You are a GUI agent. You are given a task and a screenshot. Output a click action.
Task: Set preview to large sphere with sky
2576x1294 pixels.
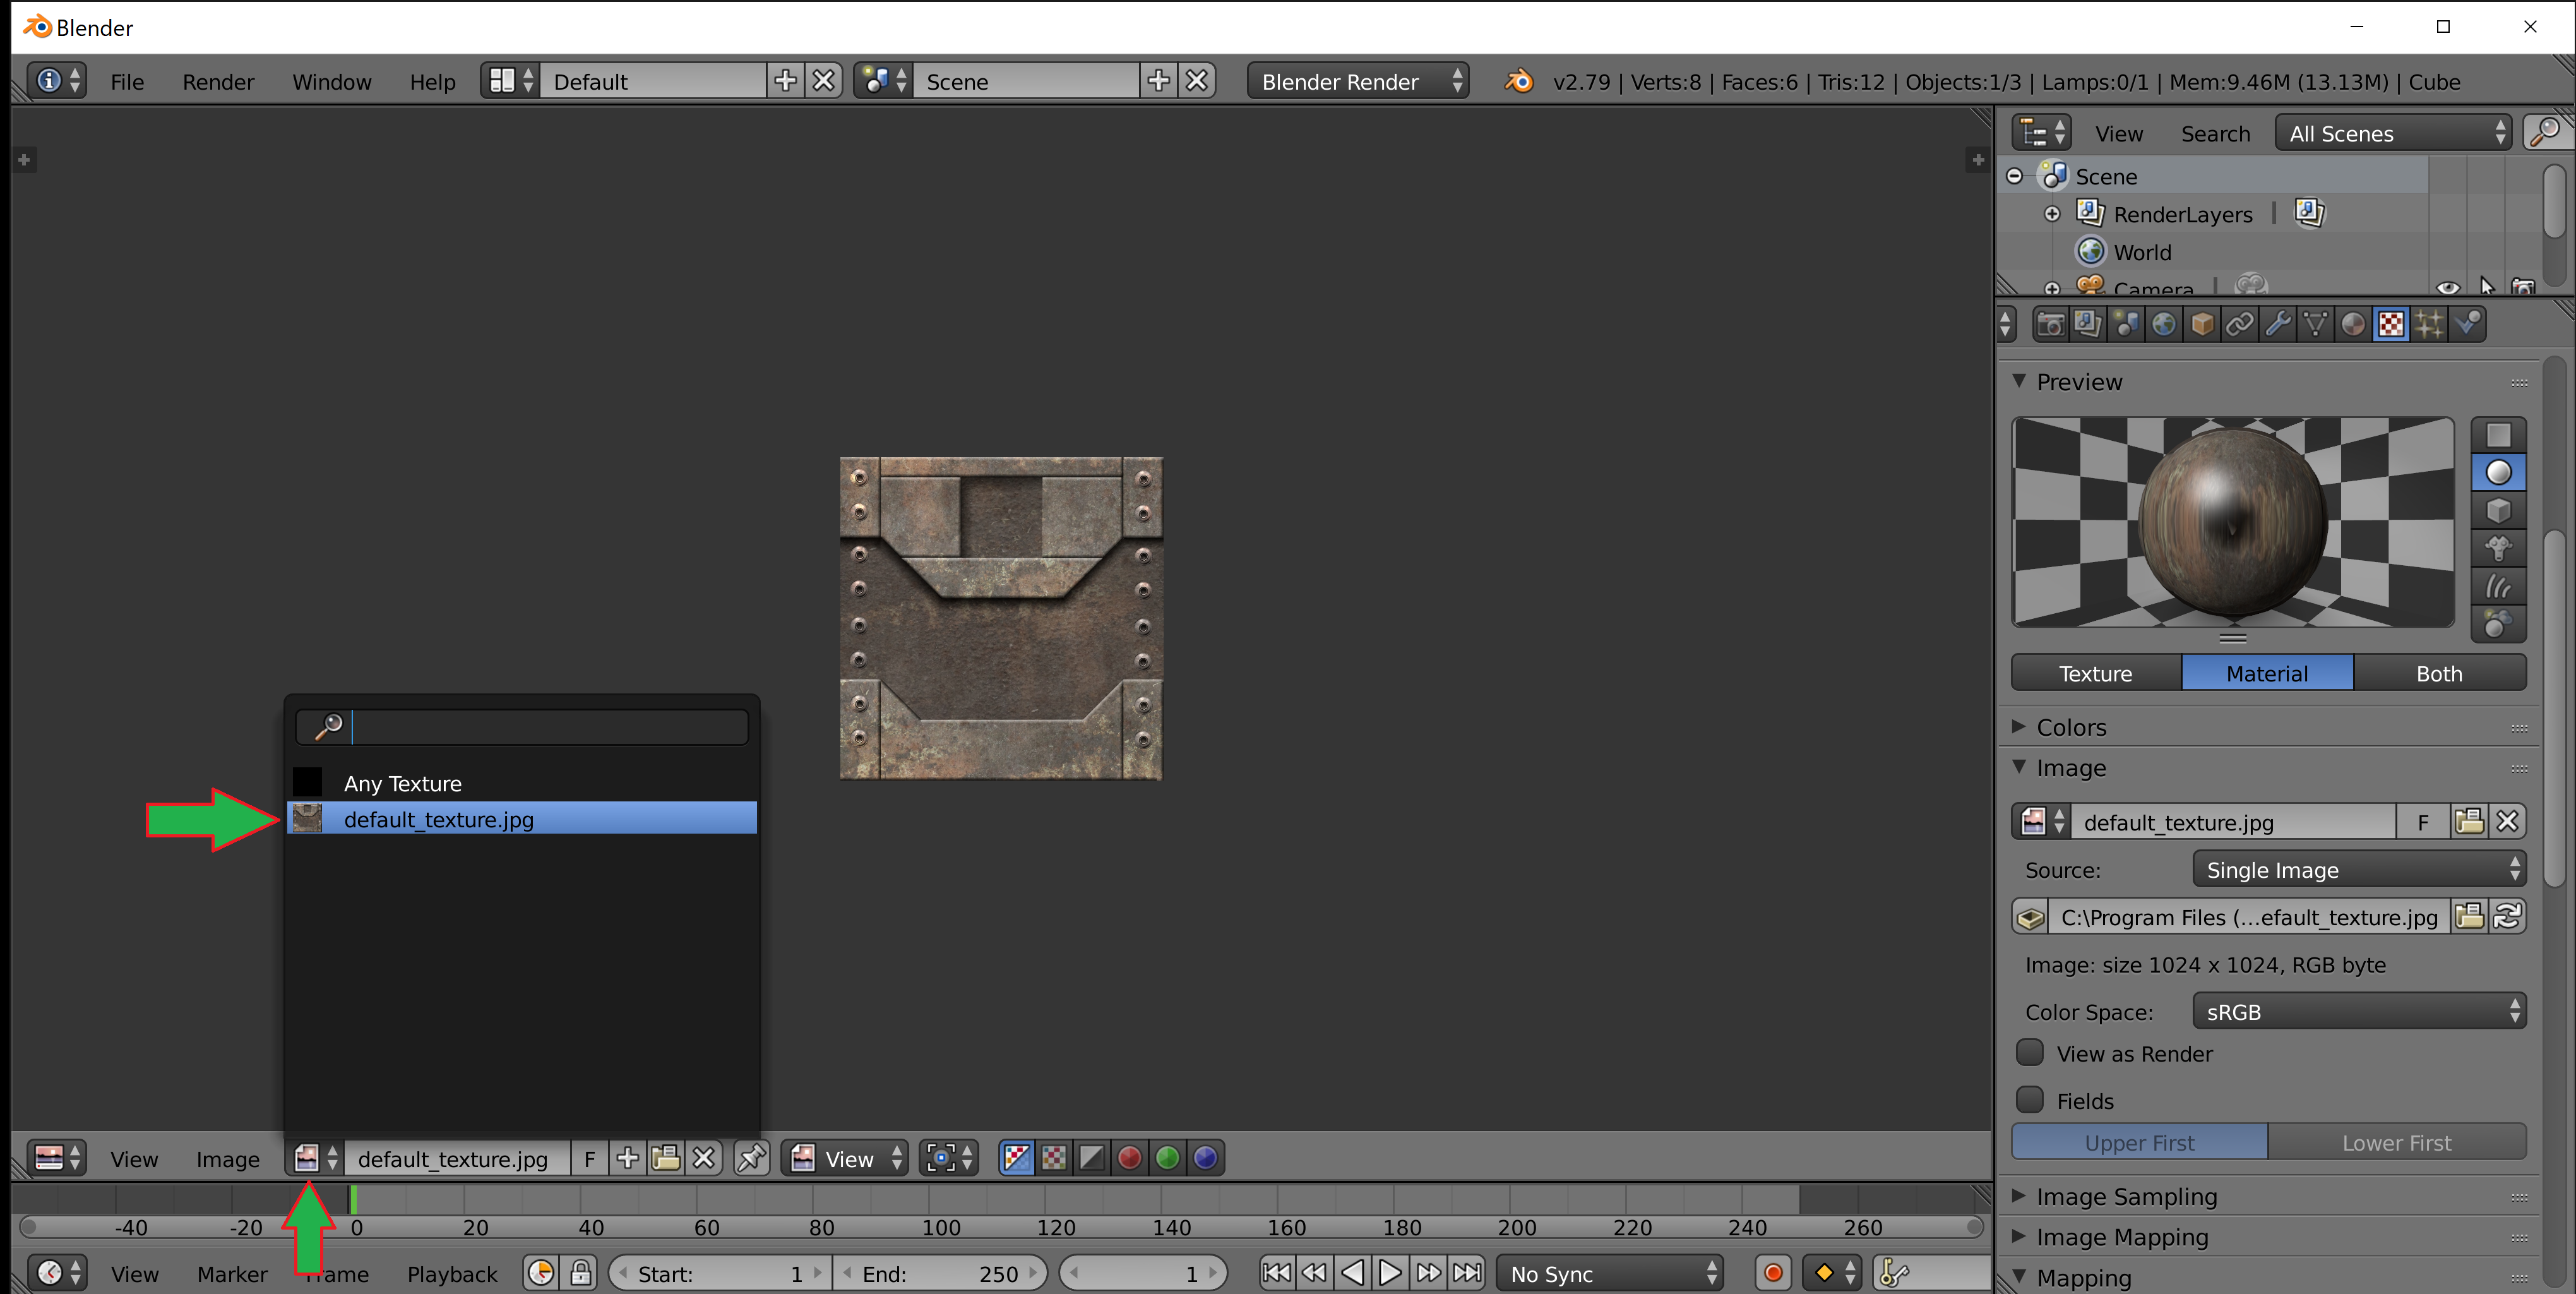pos(2498,624)
